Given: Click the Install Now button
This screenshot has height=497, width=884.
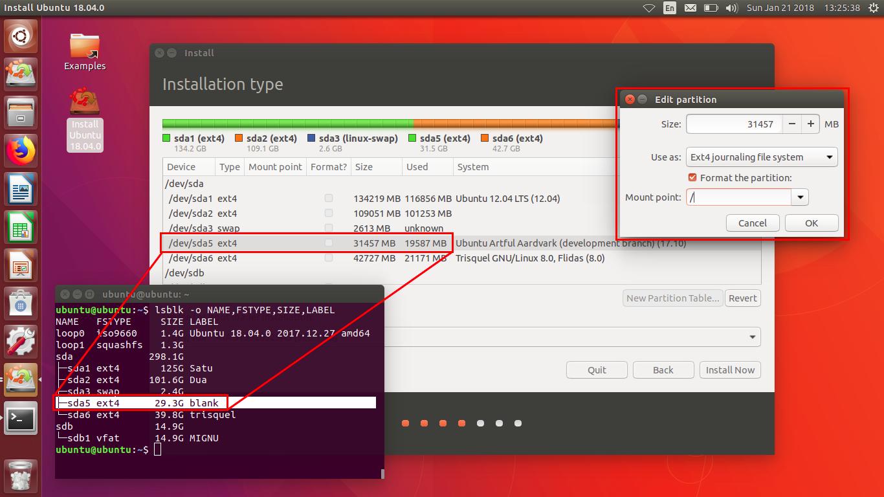Looking at the screenshot, I should coord(730,370).
